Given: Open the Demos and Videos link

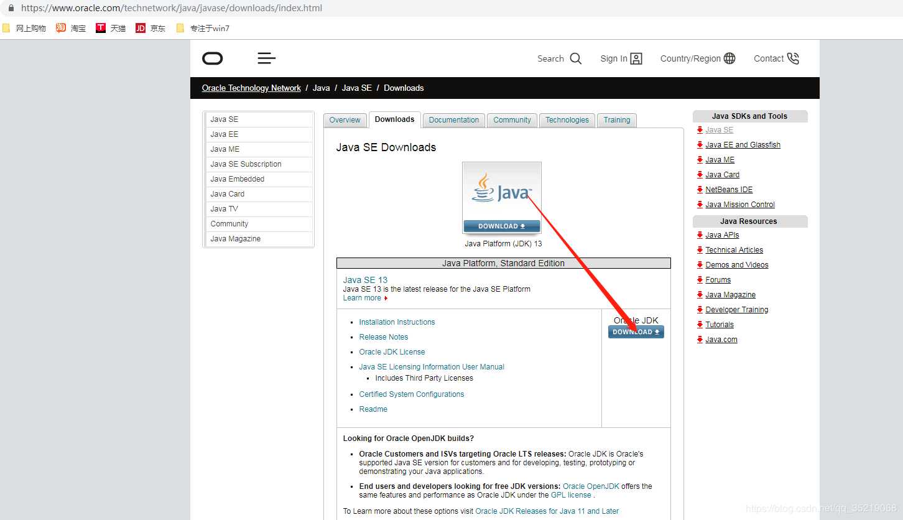Looking at the screenshot, I should (737, 265).
